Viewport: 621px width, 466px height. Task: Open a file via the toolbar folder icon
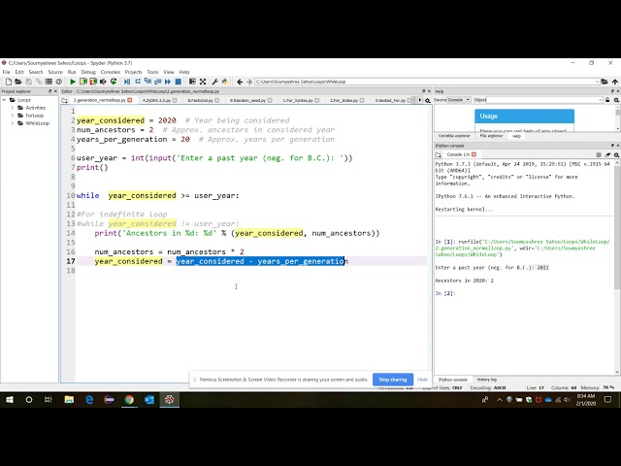(18, 82)
